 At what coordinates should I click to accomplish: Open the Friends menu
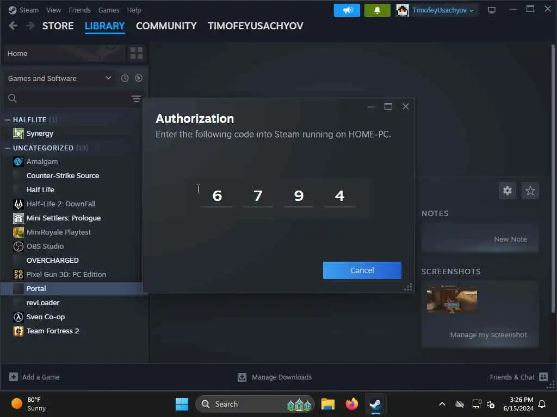(x=79, y=10)
